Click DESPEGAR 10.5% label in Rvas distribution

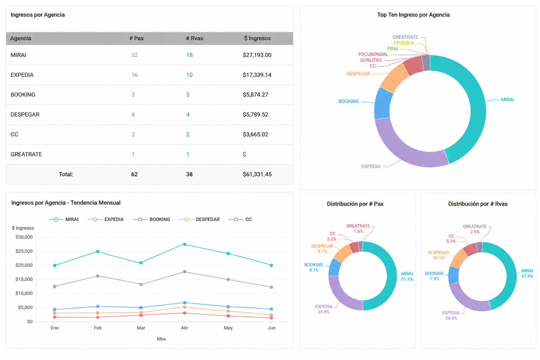(x=439, y=255)
